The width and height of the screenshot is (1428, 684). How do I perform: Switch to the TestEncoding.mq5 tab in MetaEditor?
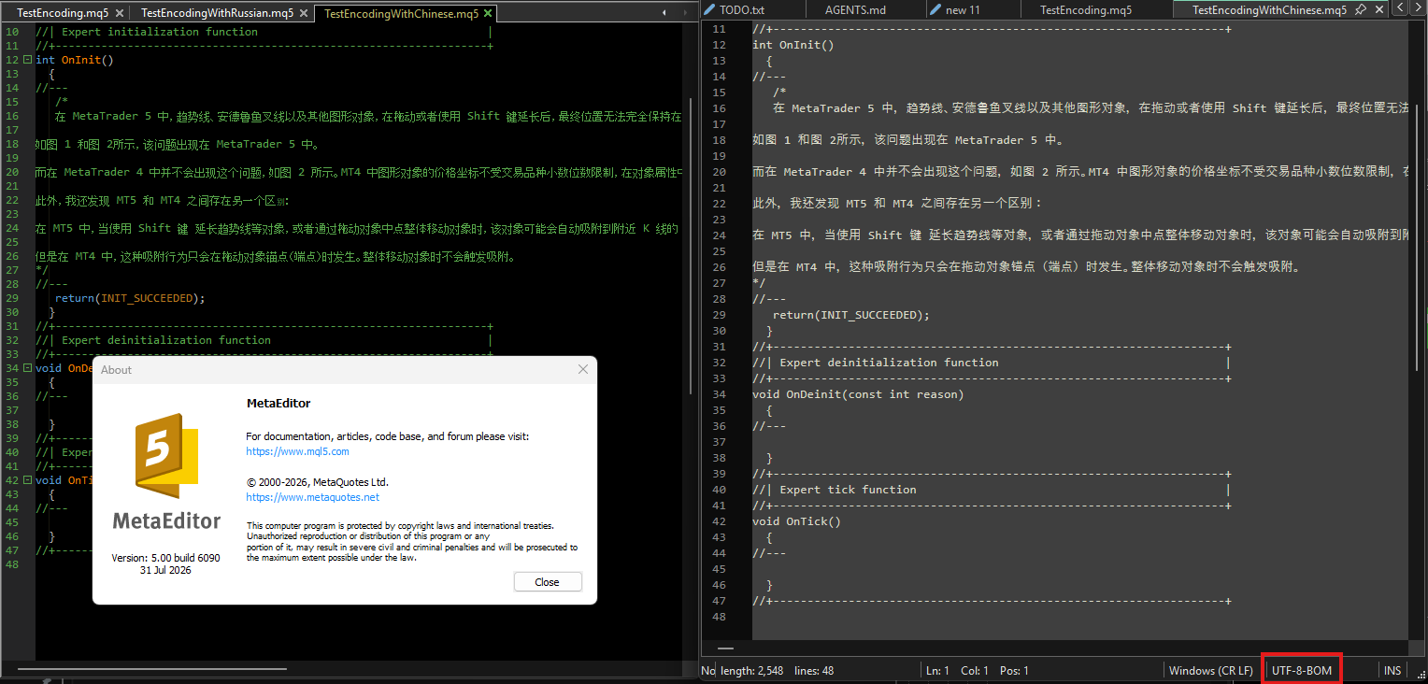63,13
